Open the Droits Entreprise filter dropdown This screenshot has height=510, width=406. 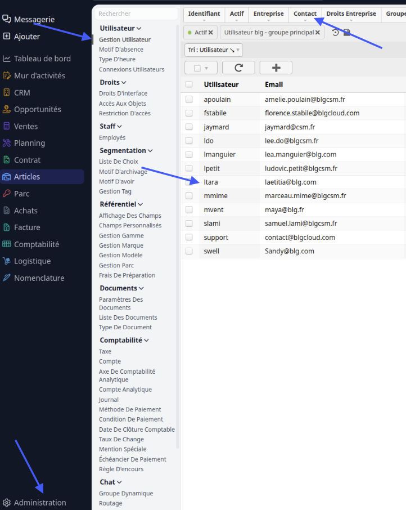click(351, 15)
